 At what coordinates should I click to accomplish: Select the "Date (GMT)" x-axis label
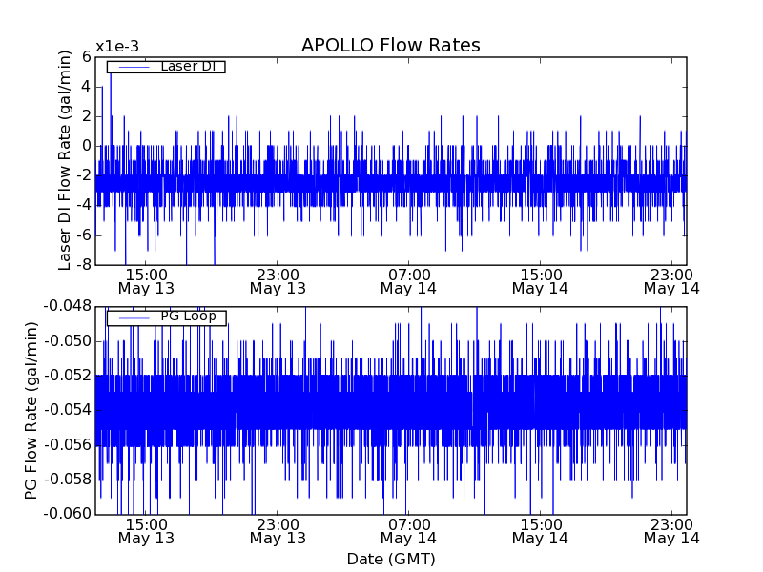click(x=390, y=559)
